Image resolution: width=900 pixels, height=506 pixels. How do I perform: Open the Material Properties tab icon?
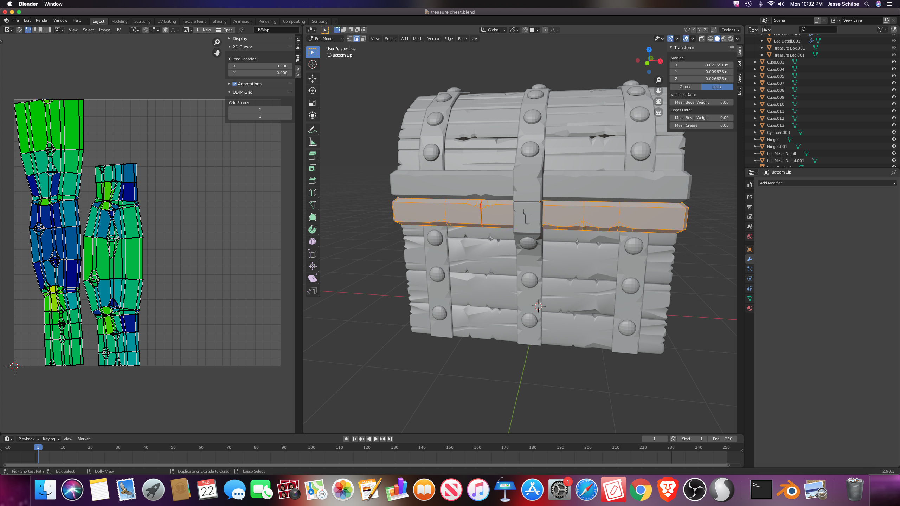[x=750, y=308]
